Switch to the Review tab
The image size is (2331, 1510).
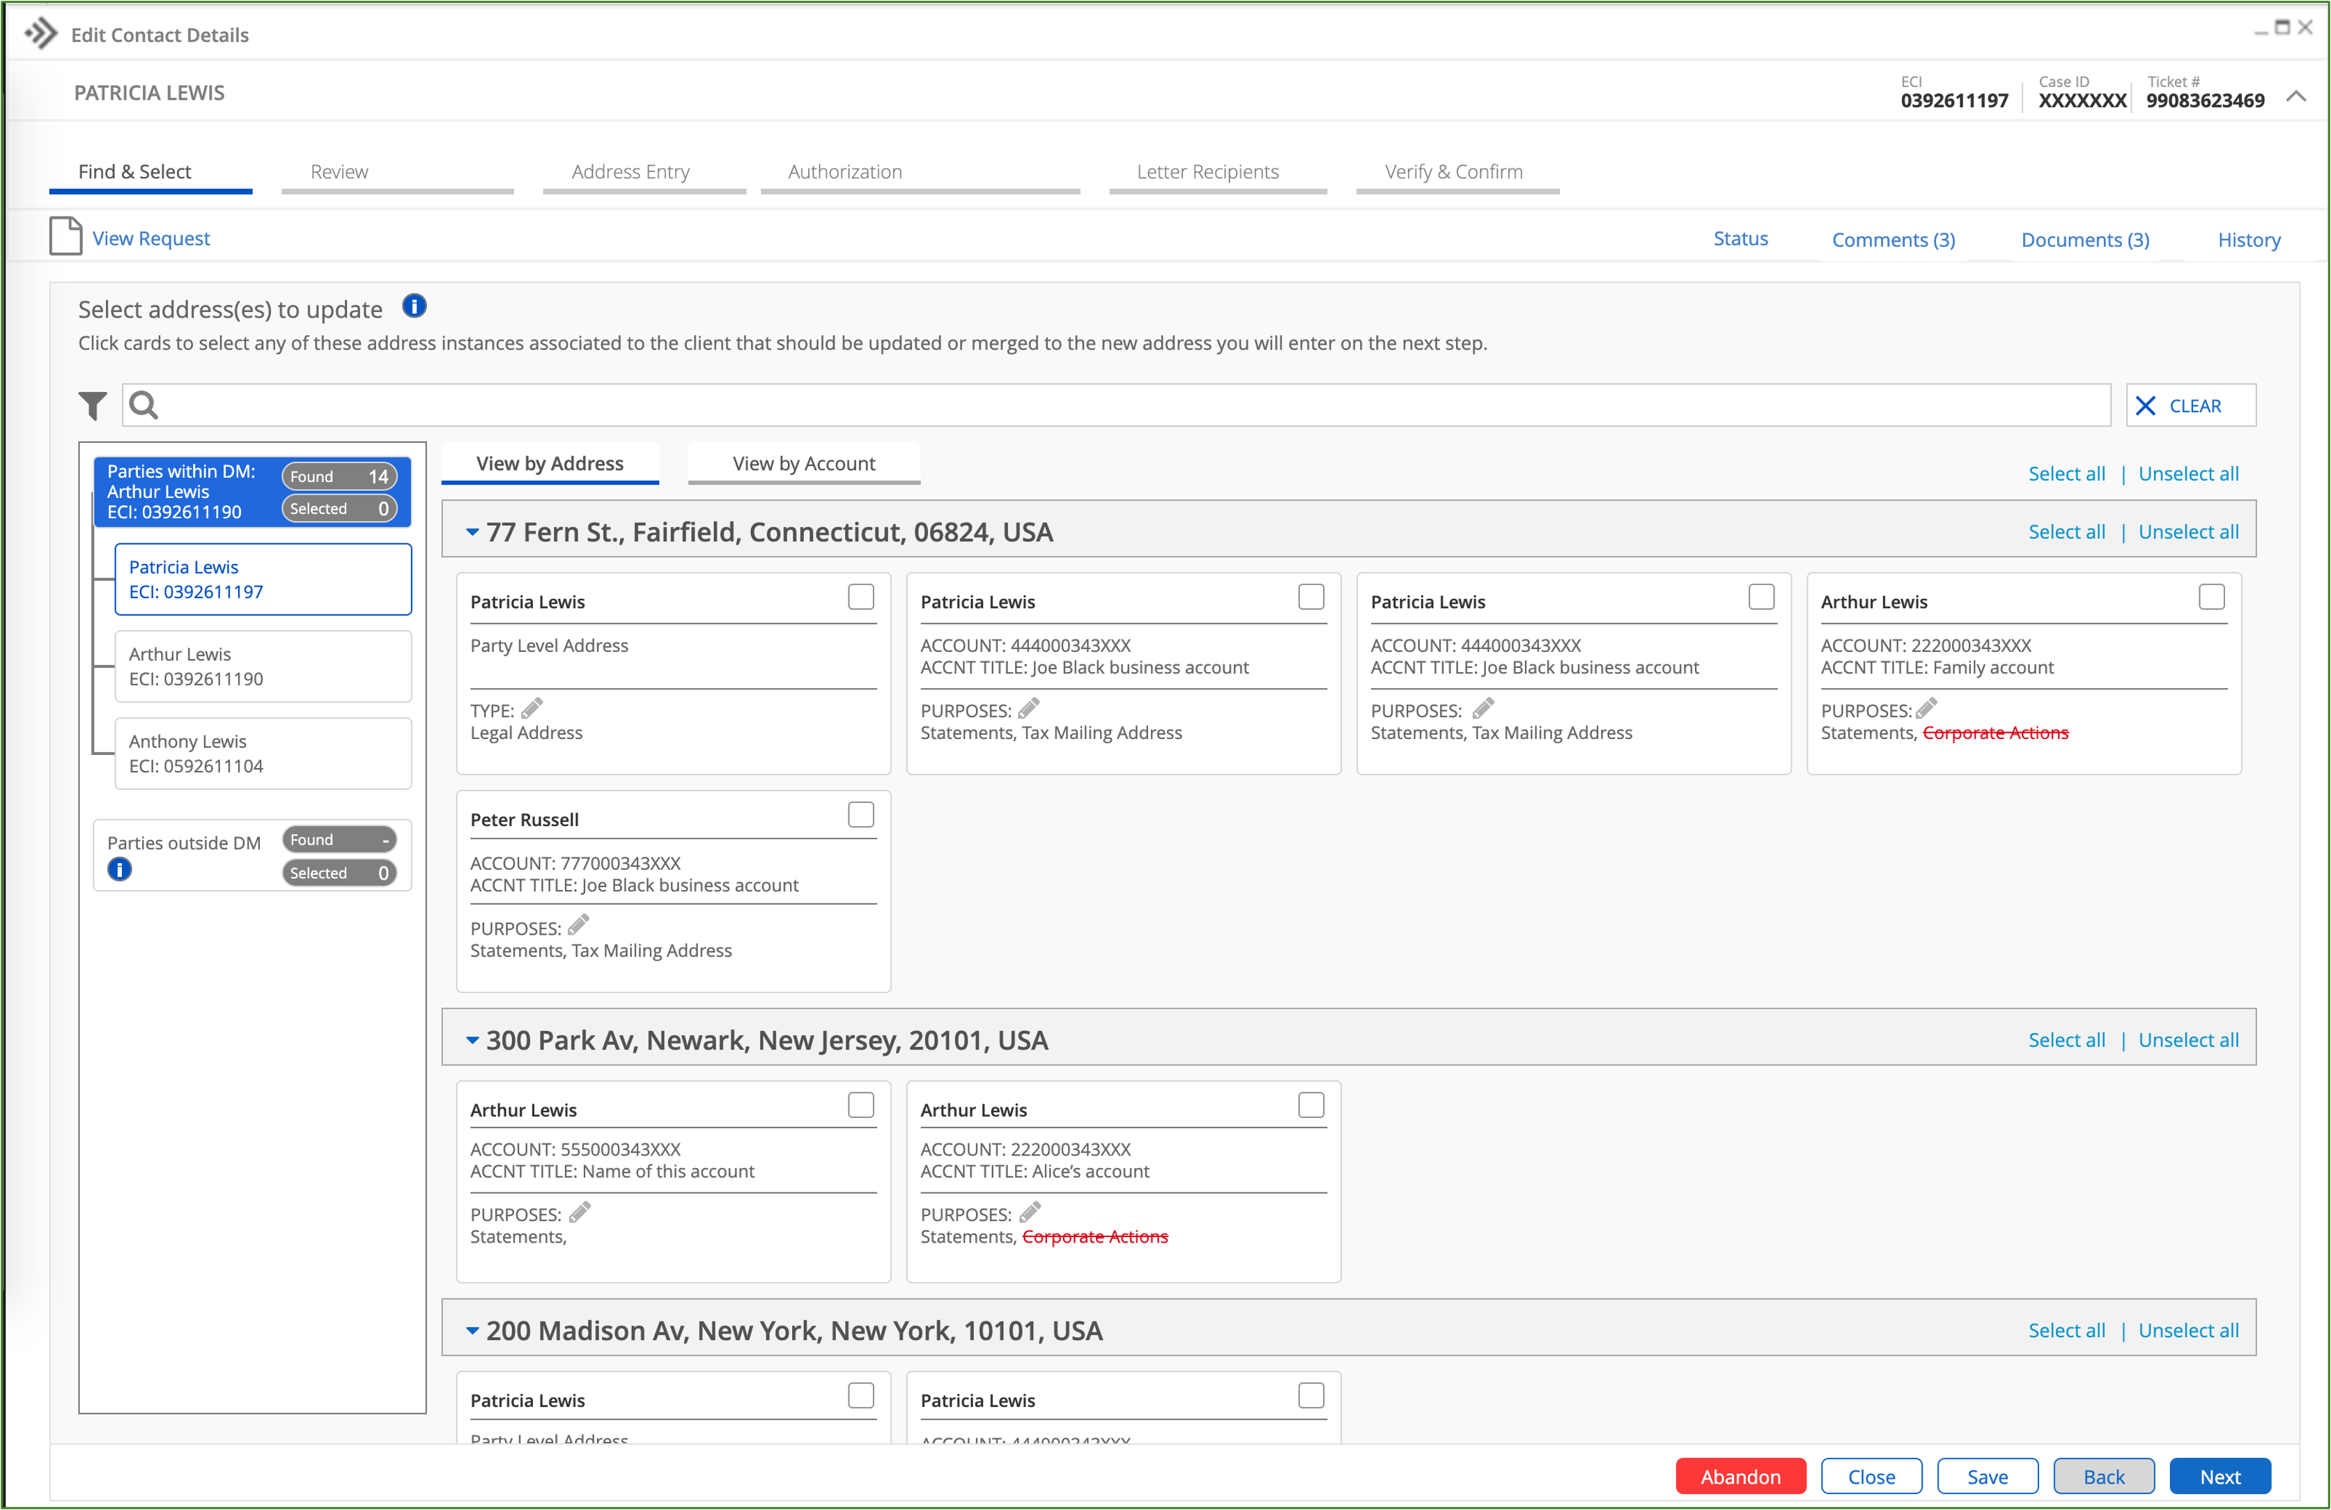pos(339,171)
